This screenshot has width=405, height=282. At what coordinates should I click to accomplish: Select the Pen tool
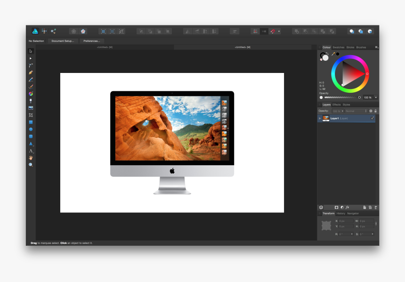coord(30,73)
